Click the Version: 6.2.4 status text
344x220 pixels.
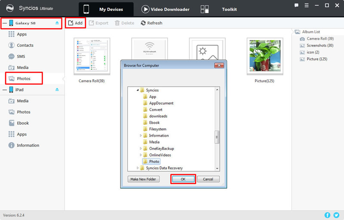coord(14,215)
